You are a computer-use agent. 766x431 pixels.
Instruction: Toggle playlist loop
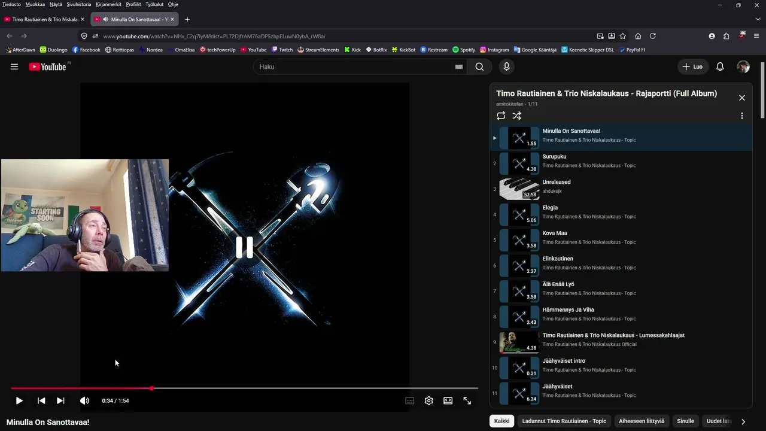[x=501, y=116]
